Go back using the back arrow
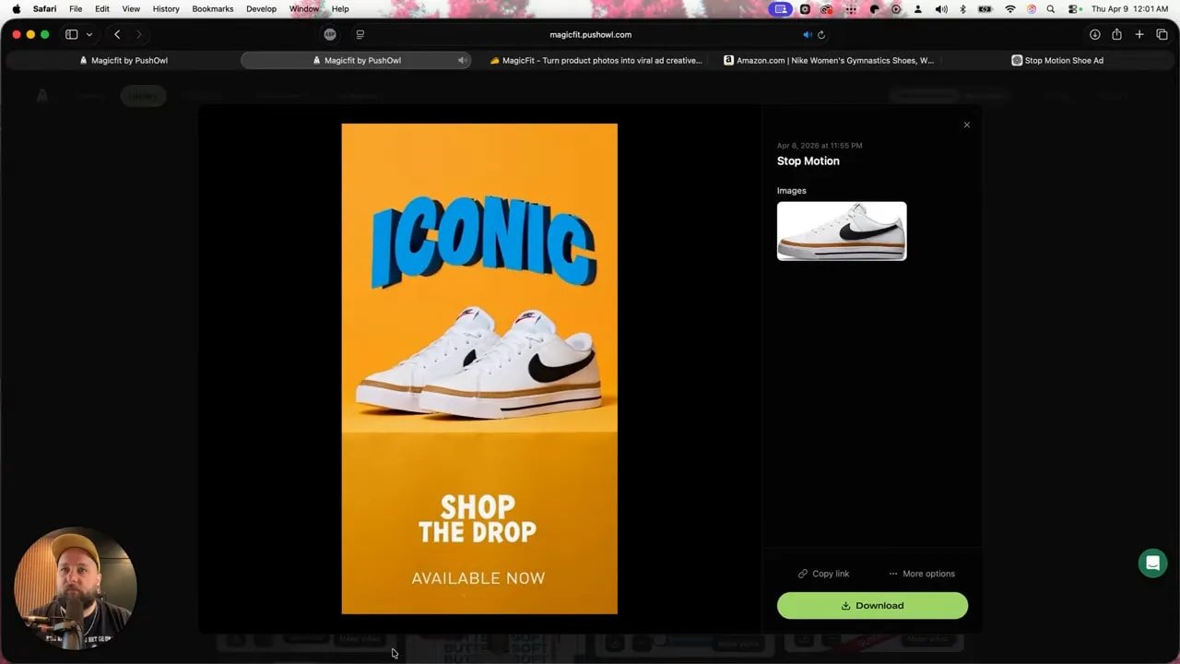Screen dimensions: 1180x664 coord(117,34)
